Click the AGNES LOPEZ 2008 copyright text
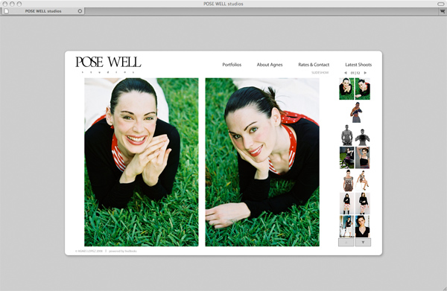The image size is (447, 291). [x=89, y=251]
